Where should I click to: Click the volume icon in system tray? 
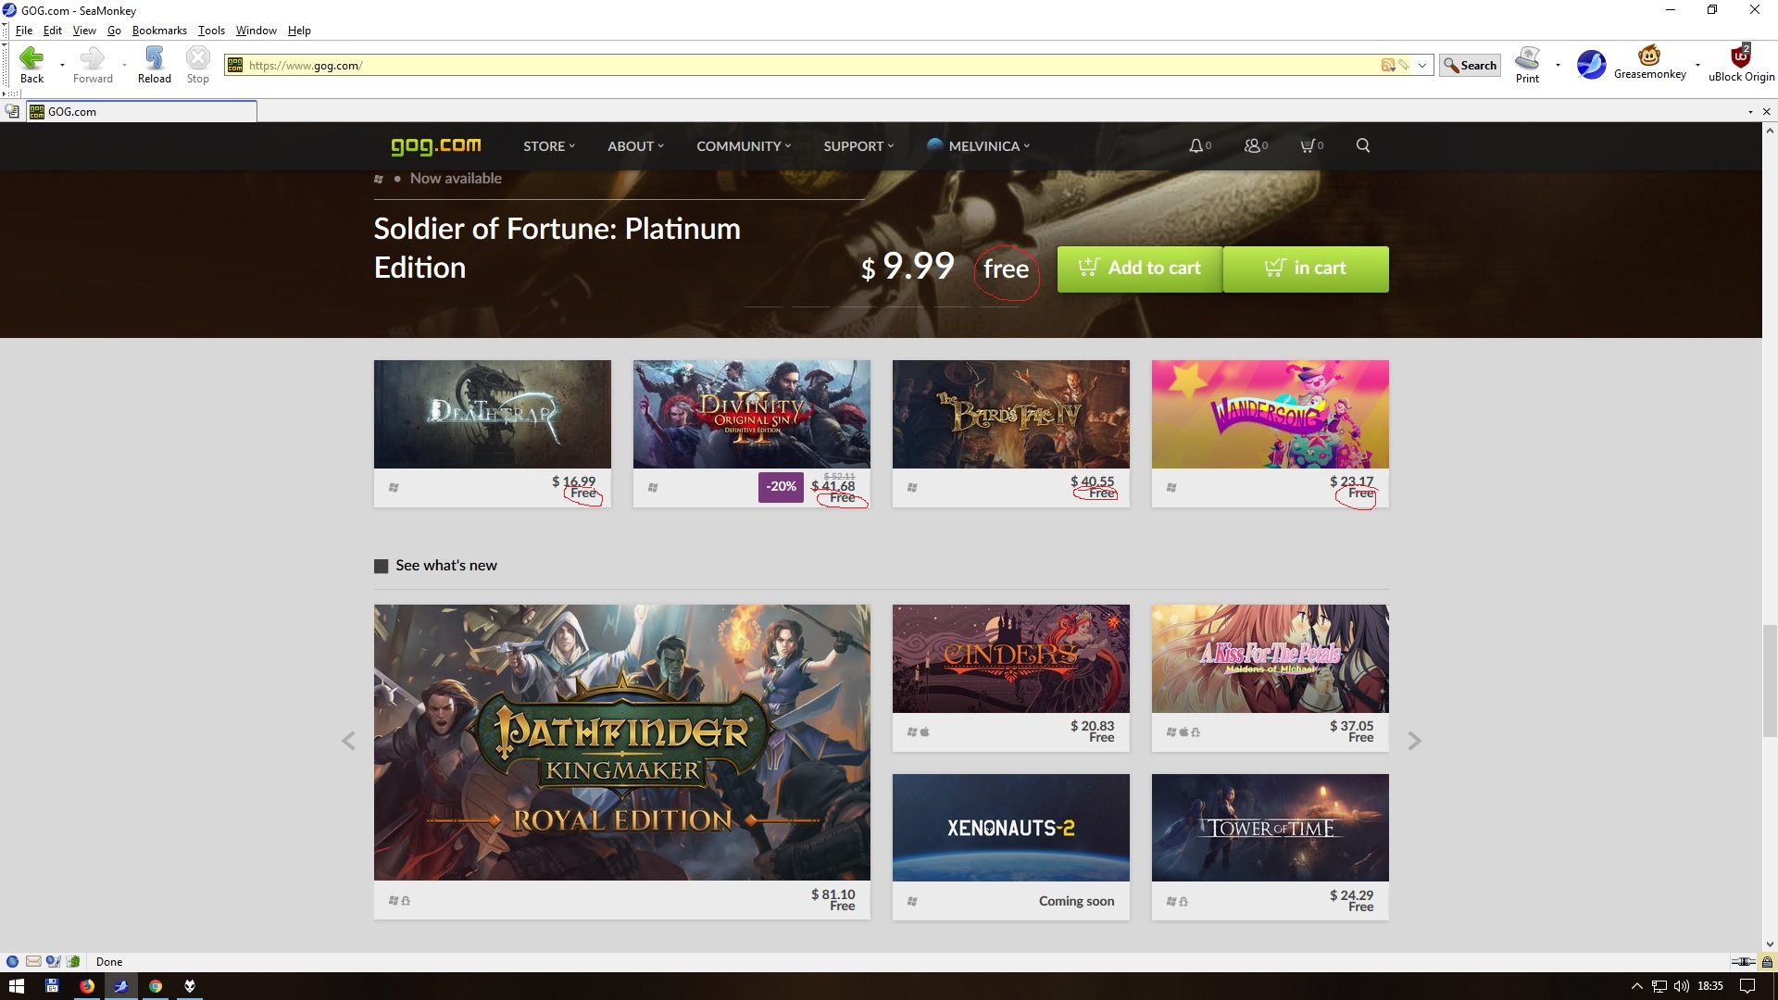[x=1682, y=986]
